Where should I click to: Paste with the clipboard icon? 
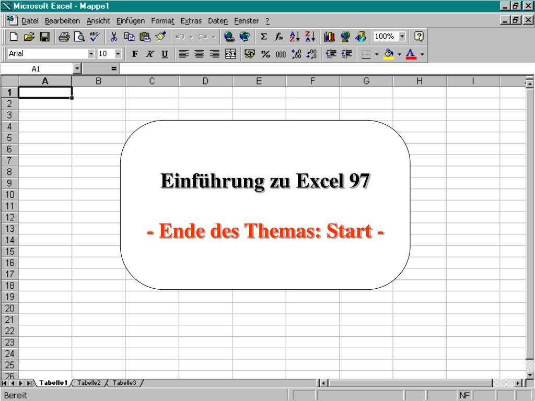(x=145, y=37)
